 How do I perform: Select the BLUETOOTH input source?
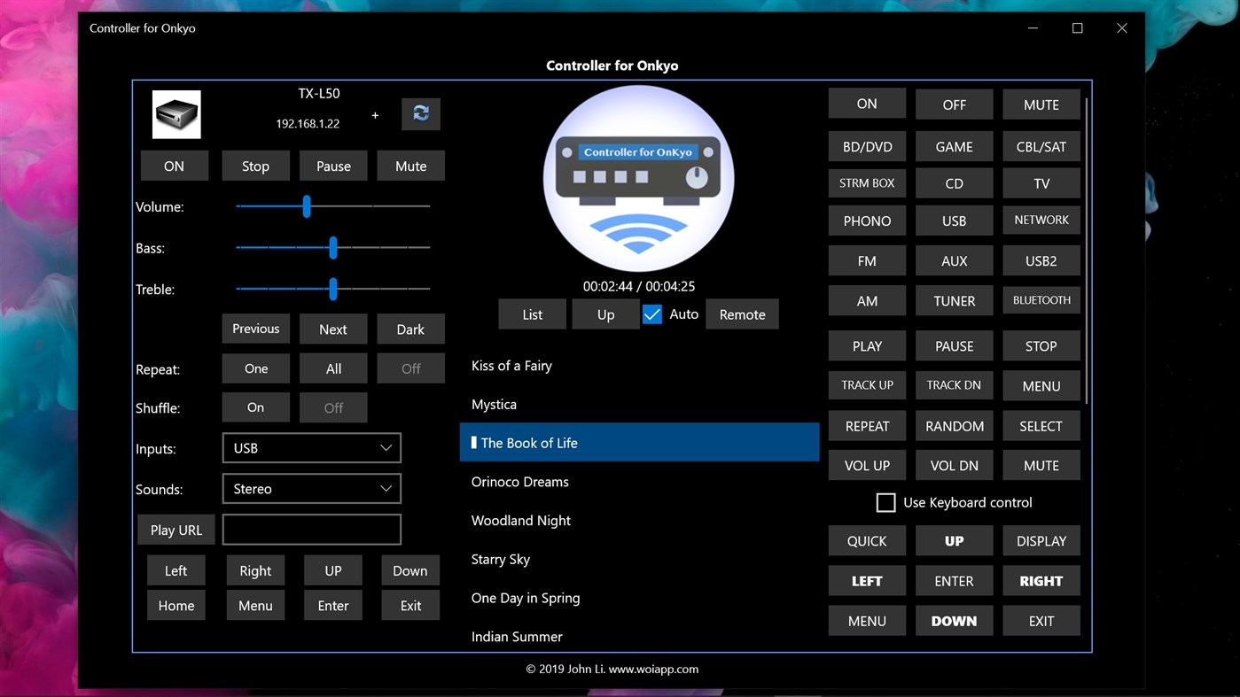1041,300
